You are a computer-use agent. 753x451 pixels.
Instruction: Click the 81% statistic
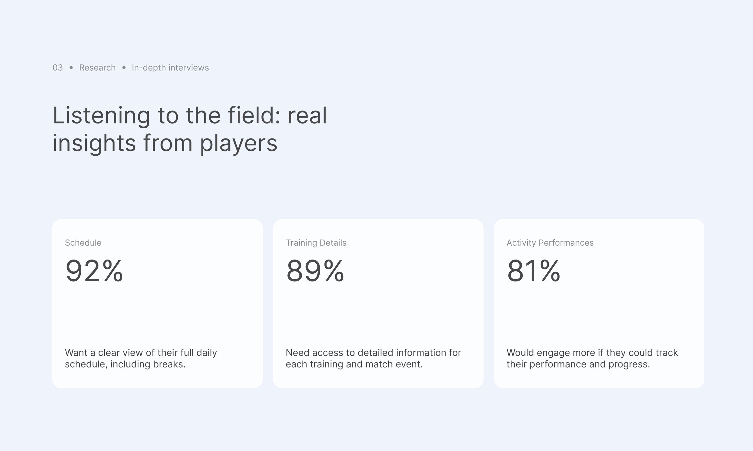[x=533, y=271]
